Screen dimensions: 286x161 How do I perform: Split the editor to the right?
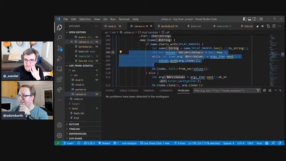274,26
